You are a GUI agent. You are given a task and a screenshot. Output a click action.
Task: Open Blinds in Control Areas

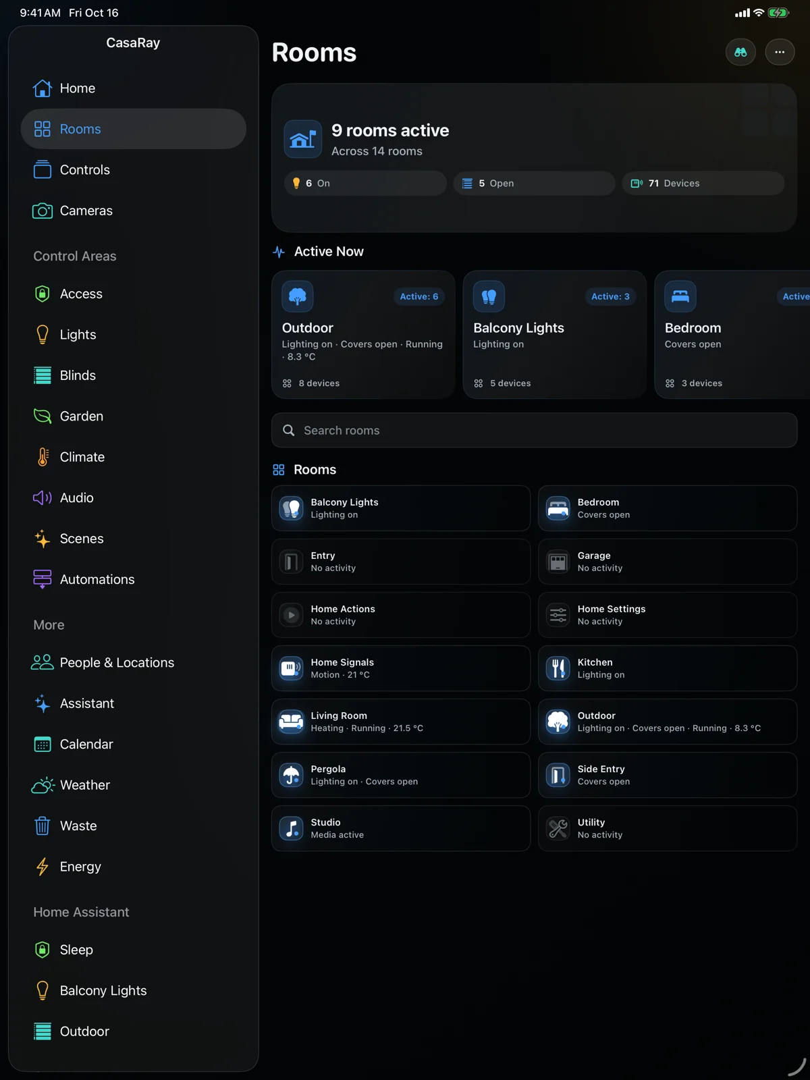(x=134, y=375)
